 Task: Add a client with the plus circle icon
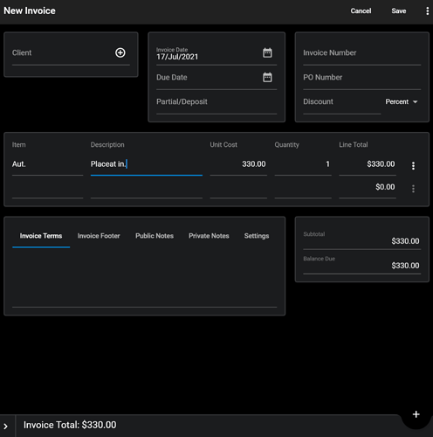point(120,52)
